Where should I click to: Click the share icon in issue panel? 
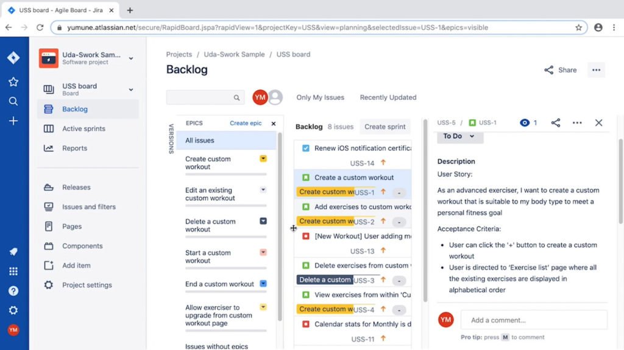(x=556, y=123)
